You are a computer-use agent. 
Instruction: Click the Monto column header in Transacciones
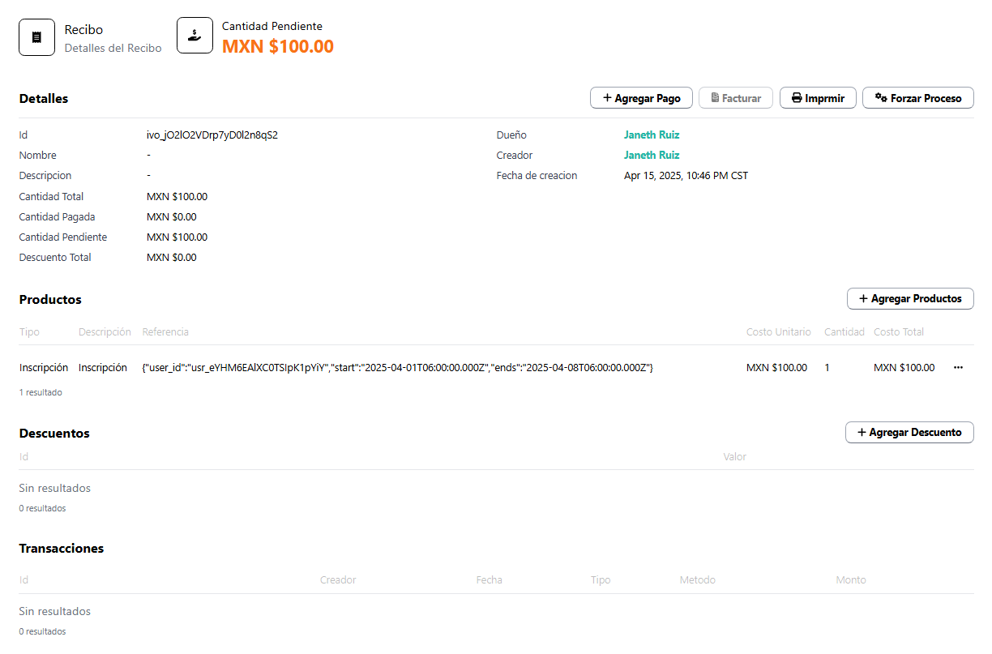850,580
